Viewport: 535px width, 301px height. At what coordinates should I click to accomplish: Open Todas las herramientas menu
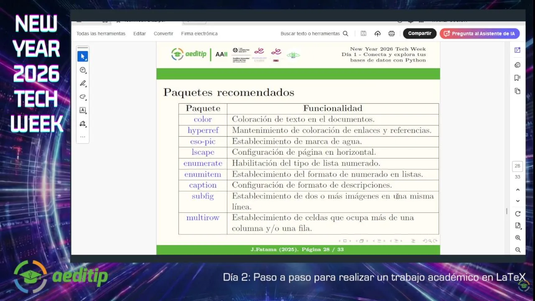101,33
